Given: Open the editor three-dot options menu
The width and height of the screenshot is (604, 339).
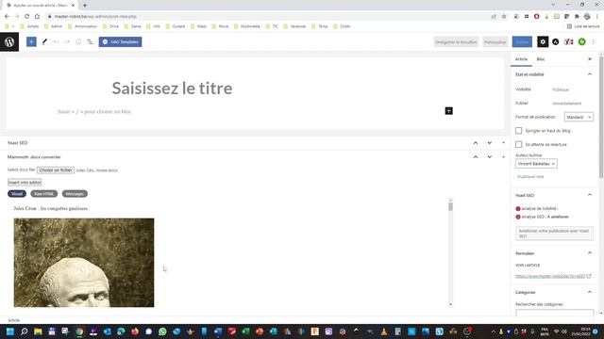Looking at the screenshot, I should [594, 41].
